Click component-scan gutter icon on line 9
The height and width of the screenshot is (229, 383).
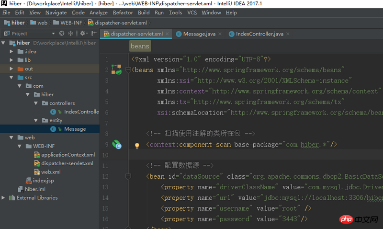[x=117, y=144]
